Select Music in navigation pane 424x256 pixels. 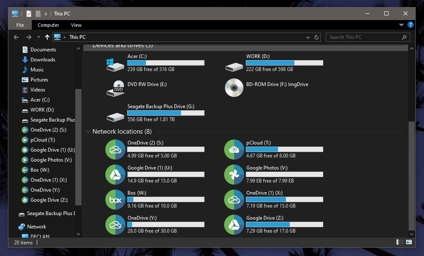[x=37, y=70]
